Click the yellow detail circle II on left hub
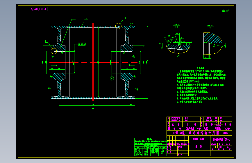This screenshot has width=252, height=163. tap(54, 51)
